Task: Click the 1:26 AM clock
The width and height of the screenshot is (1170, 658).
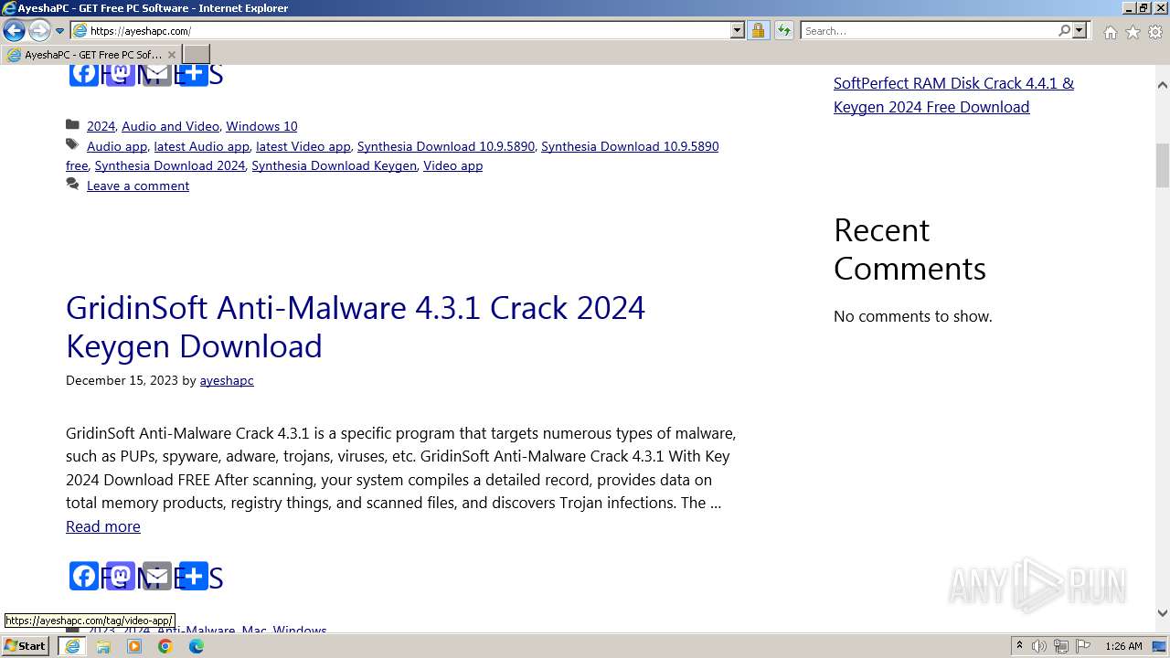Action: [x=1123, y=646]
